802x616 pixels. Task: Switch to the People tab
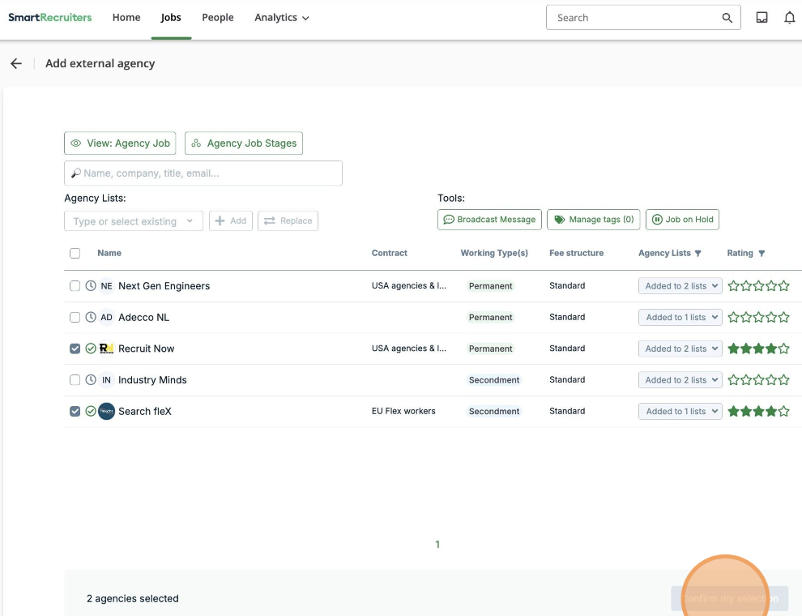[217, 17]
